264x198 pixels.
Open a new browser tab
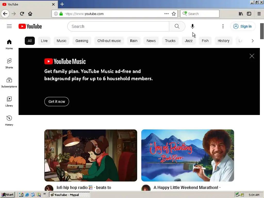click(62, 4)
